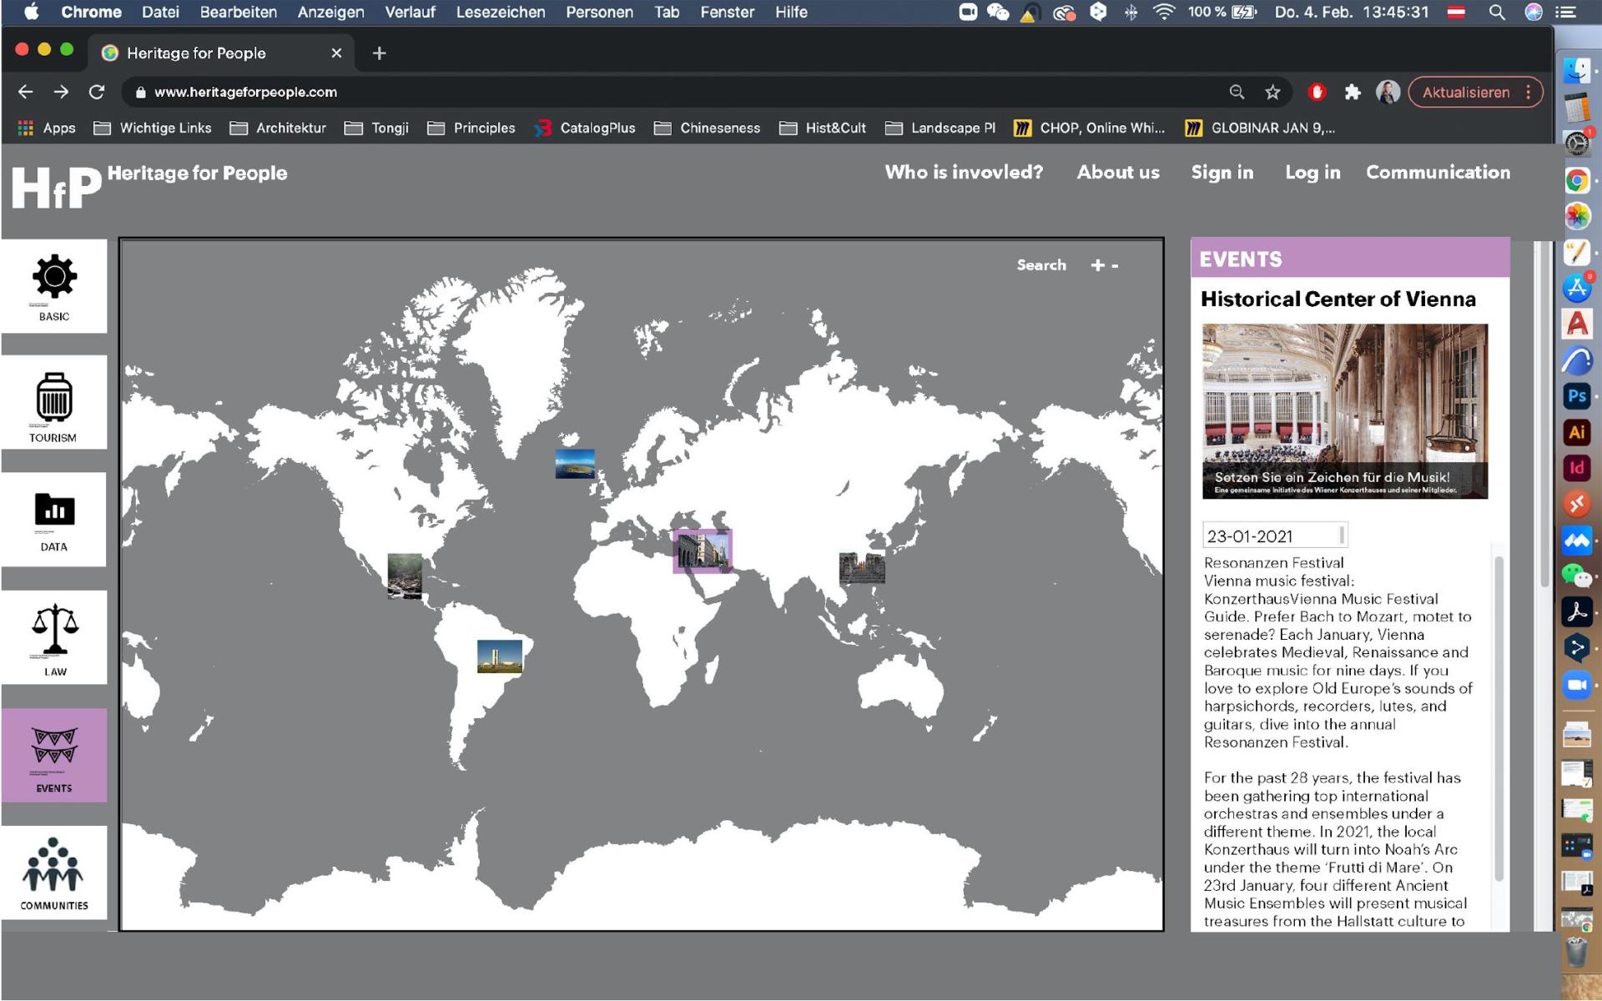Open Chrome extensions puzzle icon
This screenshot has width=1602, height=1001.
coord(1353,93)
